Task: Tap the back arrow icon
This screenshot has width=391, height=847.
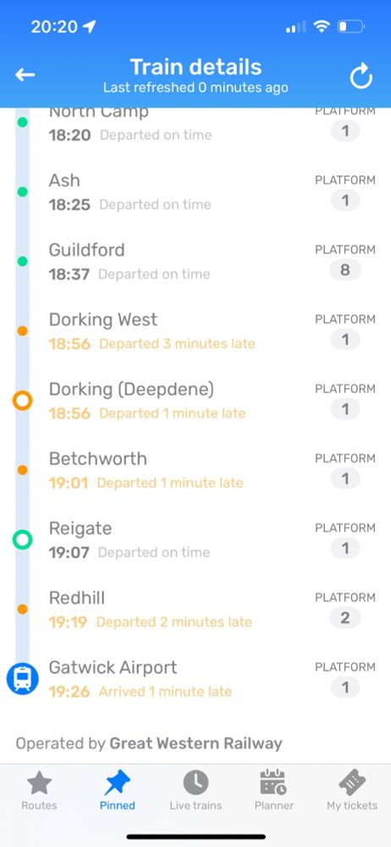Action: pos(25,75)
